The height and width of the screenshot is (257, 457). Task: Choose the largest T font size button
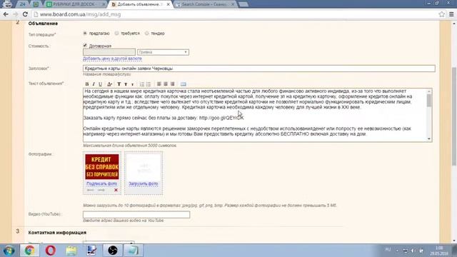coord(119,84)
